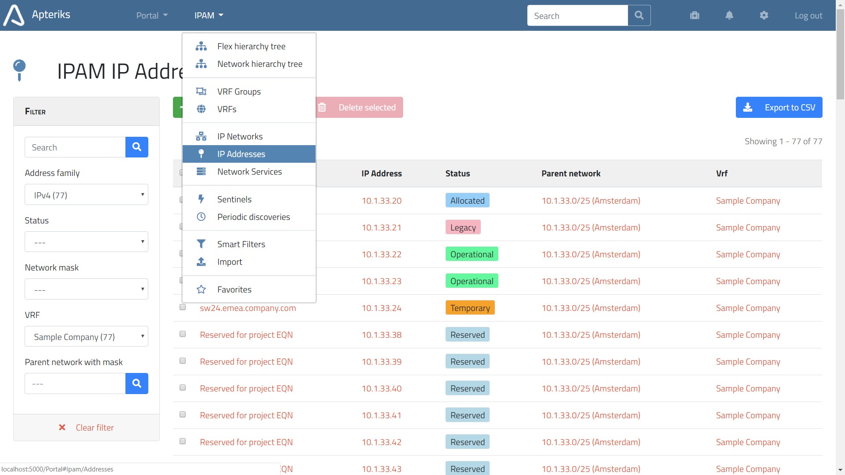Click the first aid kit icon
The image size is (845, 475).
tap(694, 15)
